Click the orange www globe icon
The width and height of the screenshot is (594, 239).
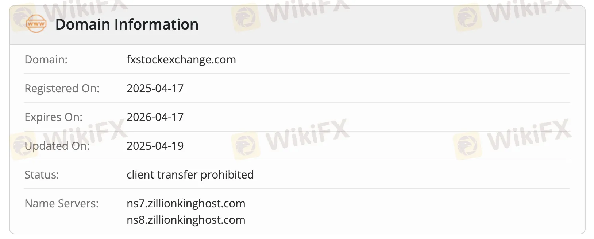tap(36, 24)
